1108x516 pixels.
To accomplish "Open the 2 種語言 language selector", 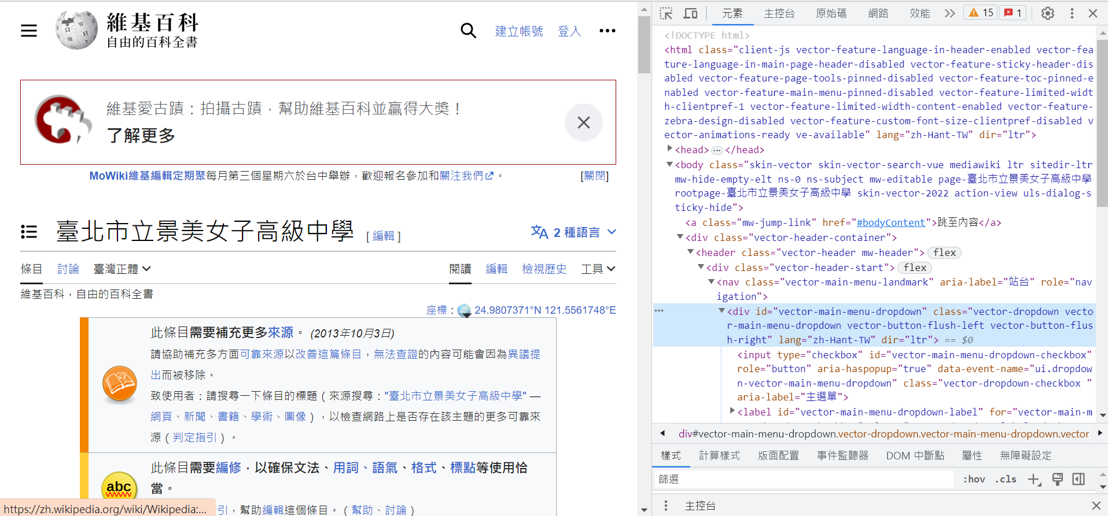I will (573, 232).
